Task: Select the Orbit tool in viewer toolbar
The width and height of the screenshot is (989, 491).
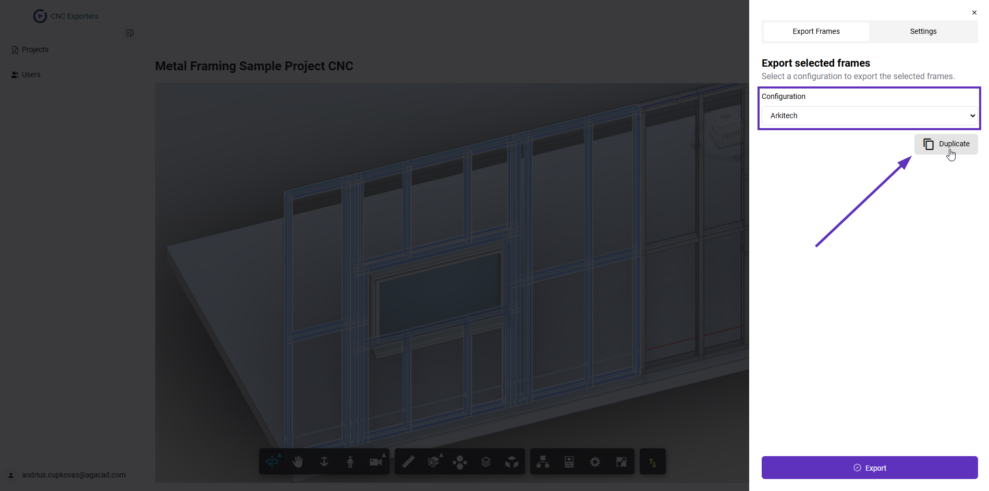Action: [x=272, y=462]
